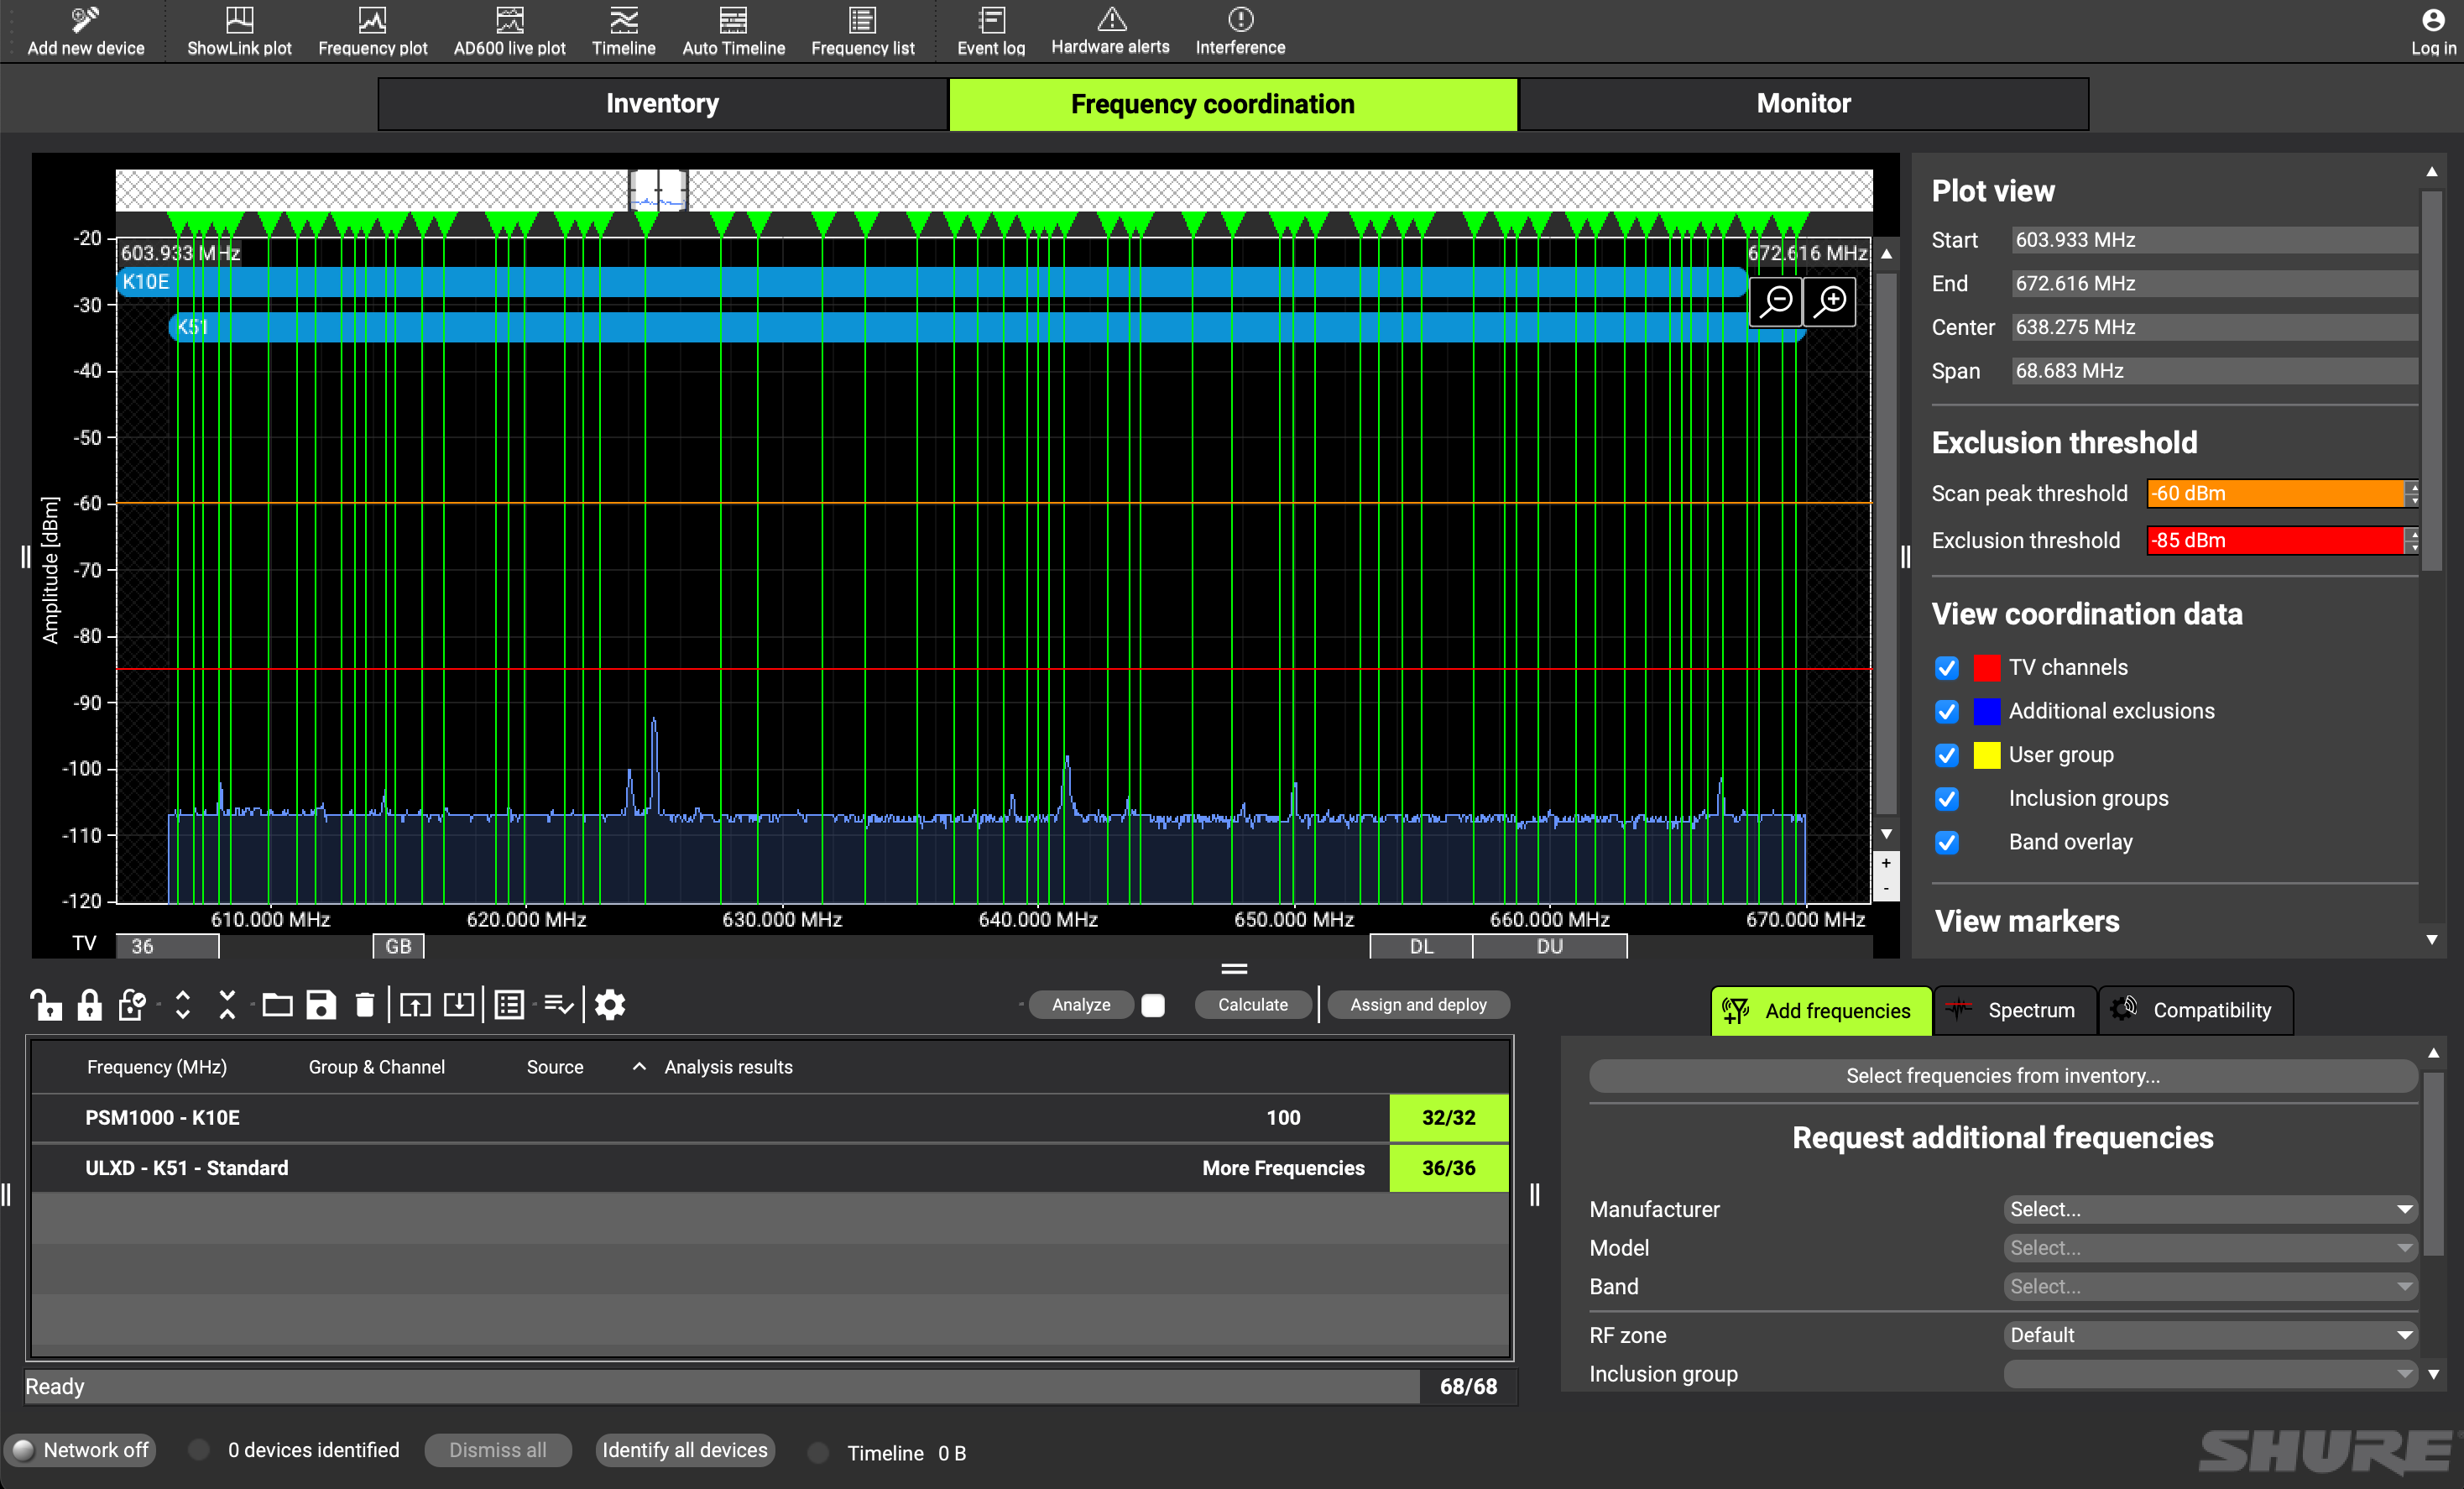The width and height of the screenshot is (2464, 1489).
Task: Toggle the checkbox beside Analyze
Action: pyautogui.click(x=1153, y=1005)
